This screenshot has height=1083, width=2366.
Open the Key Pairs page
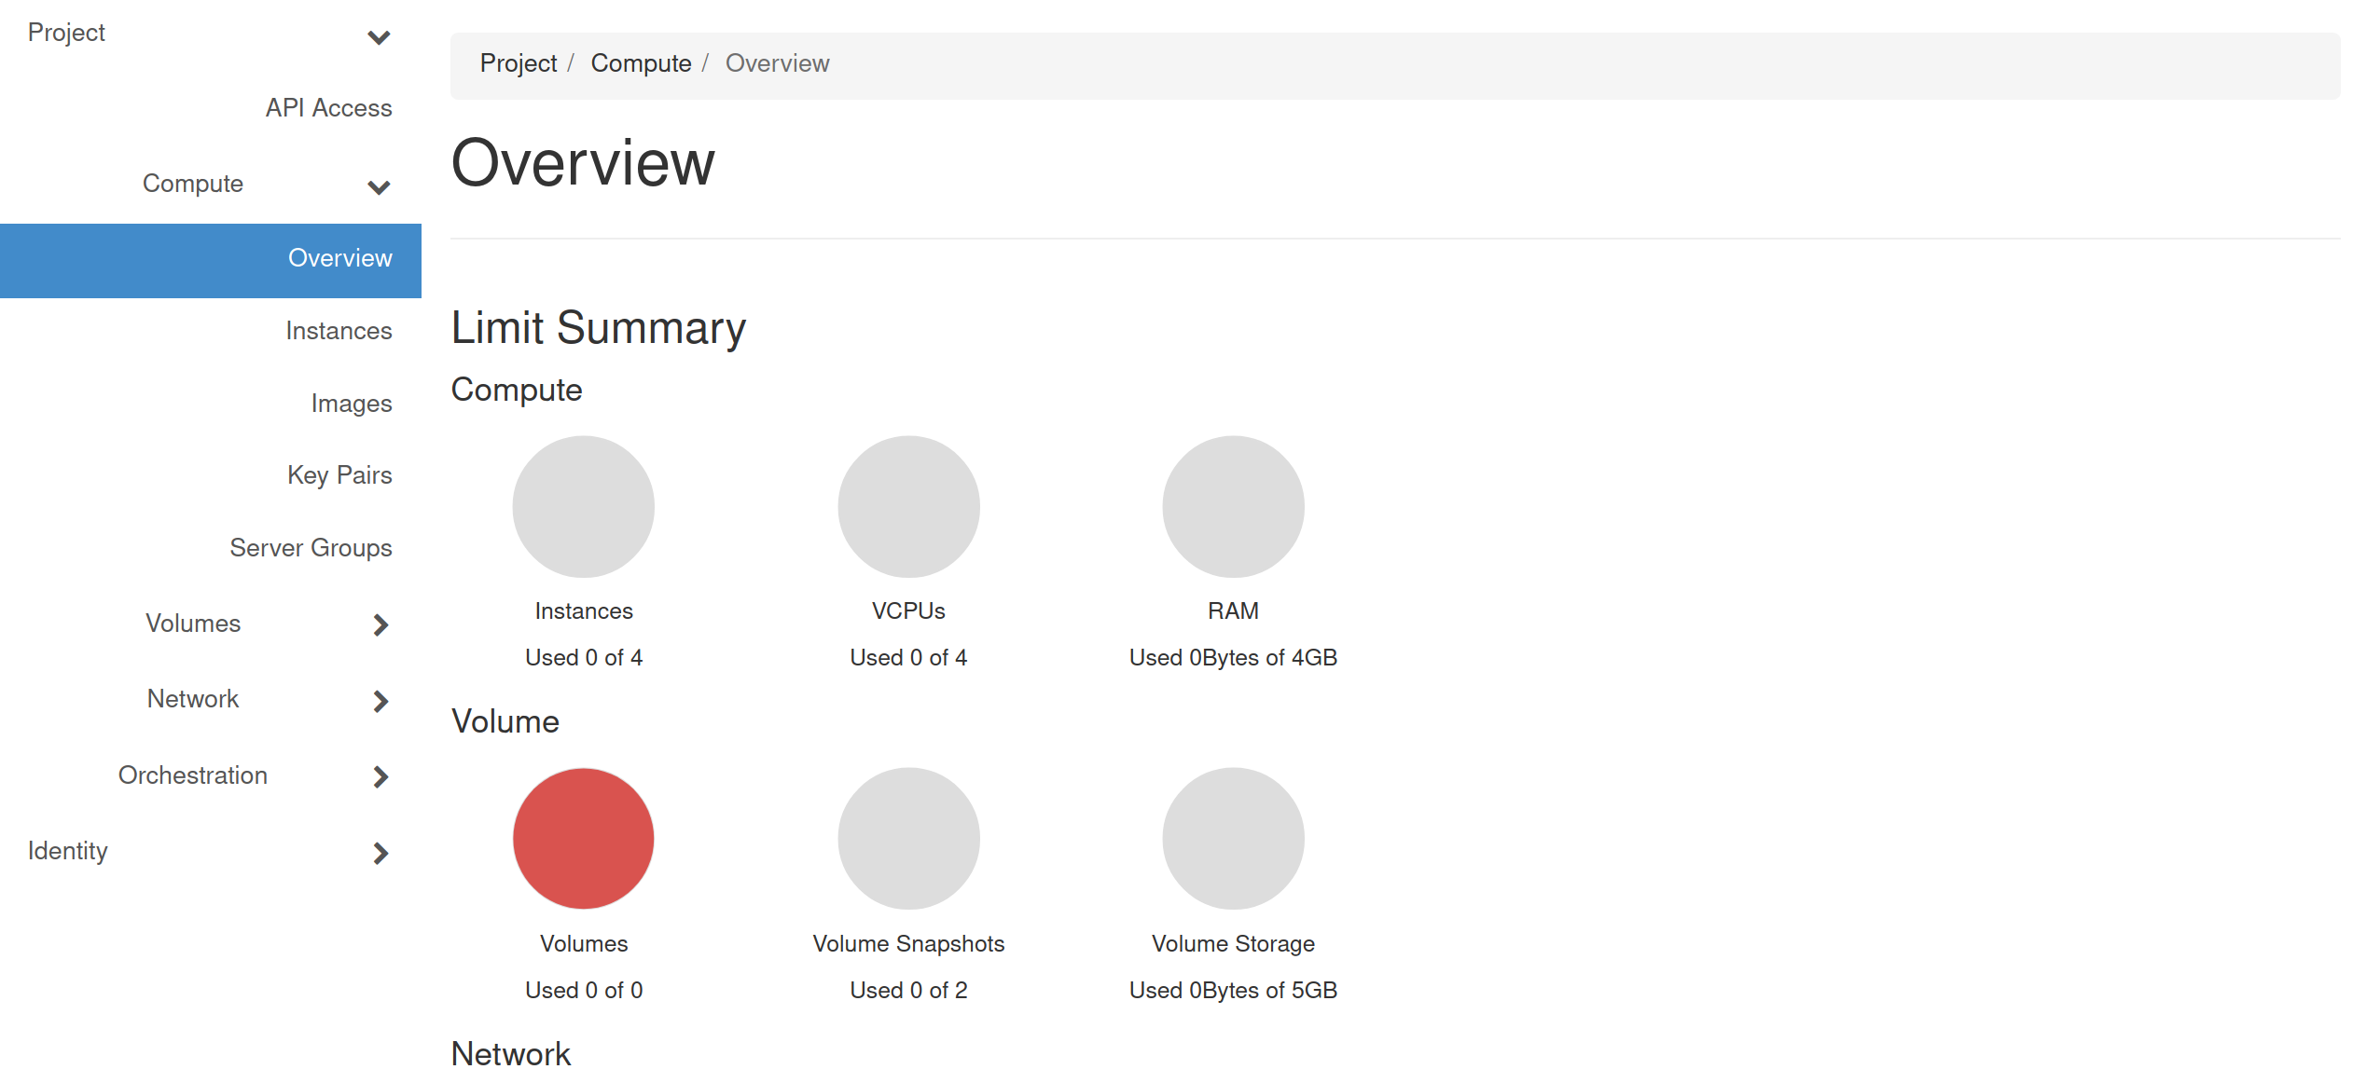[340, 475]
